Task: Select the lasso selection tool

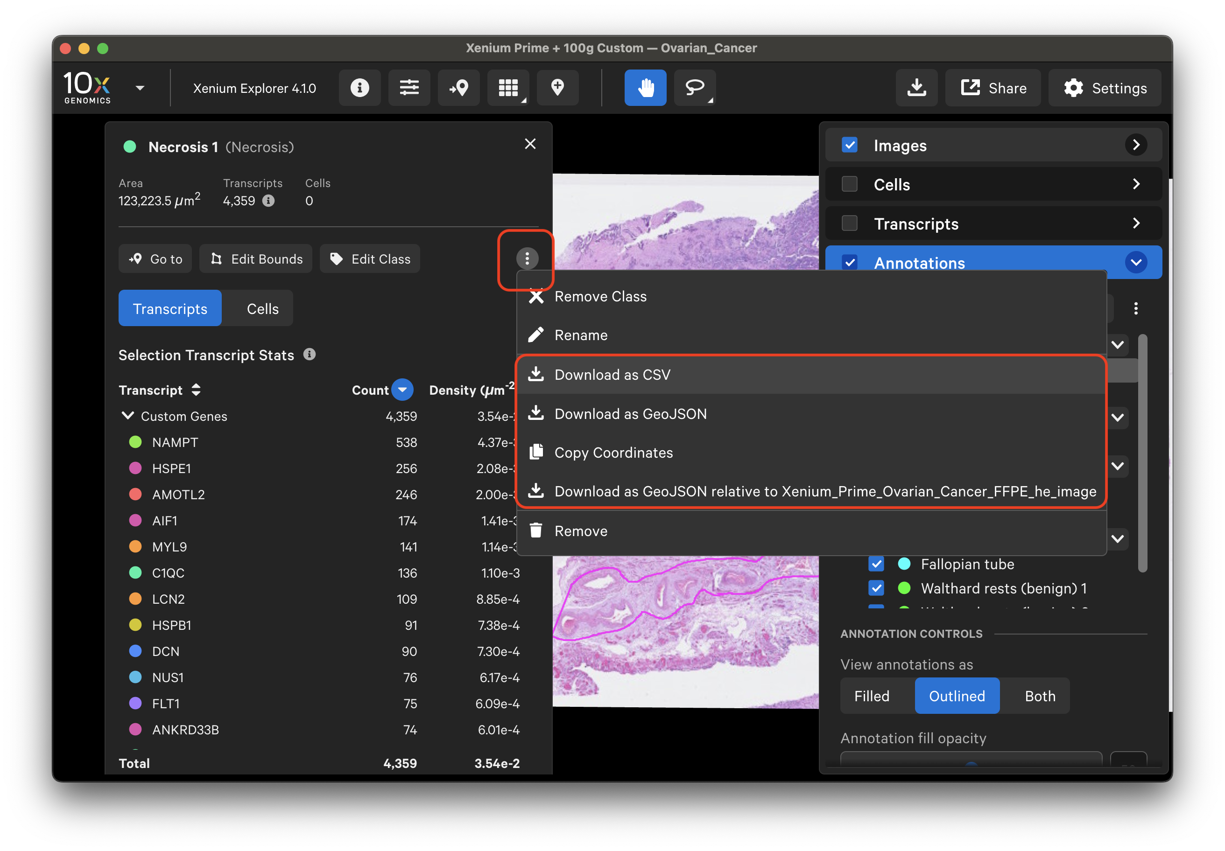Action: pos(694,88)
